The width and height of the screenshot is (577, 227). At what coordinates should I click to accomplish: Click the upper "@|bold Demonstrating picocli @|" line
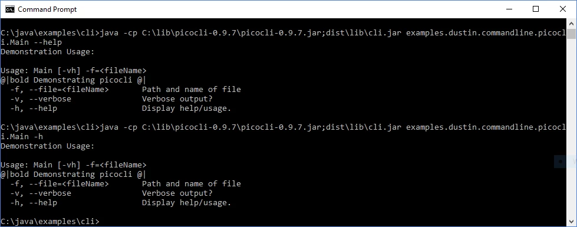click(74, 80)
